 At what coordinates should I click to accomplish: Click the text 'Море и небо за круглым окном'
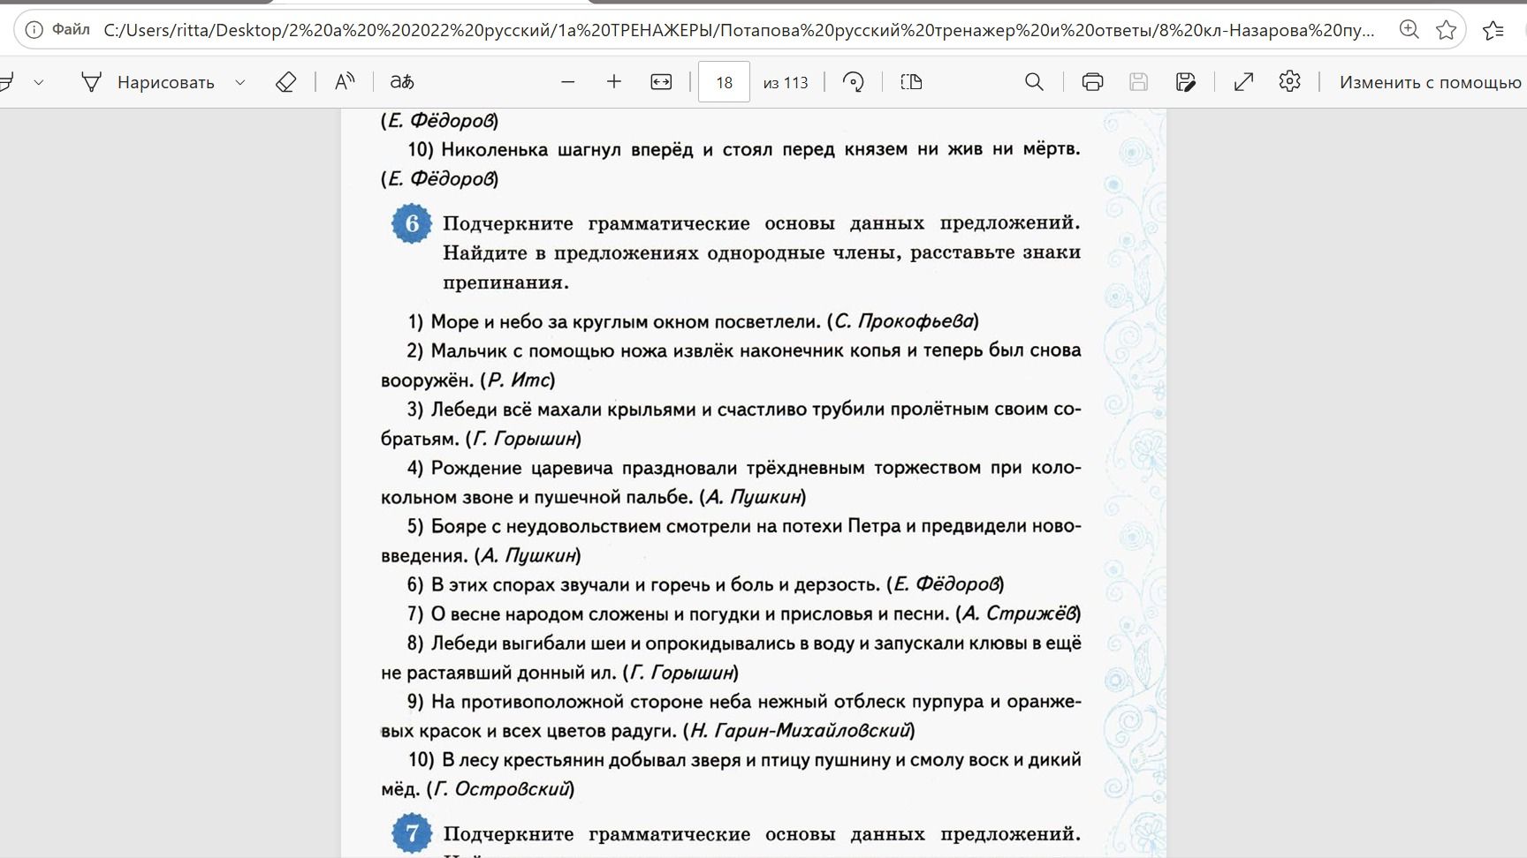click(570, 321)
